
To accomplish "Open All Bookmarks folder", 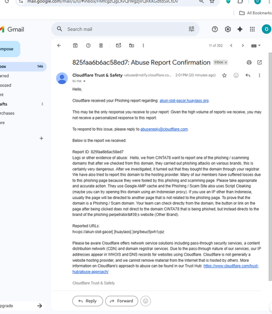I will click(255, 13).
